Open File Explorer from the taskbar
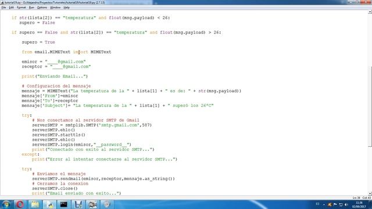Viewport: 372px width, 209px height. pos(35,204)
